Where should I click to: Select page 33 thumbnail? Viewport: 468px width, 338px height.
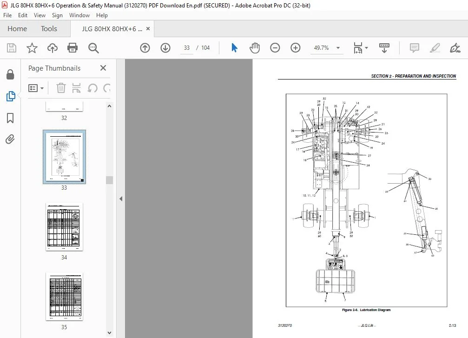[64, 157]
